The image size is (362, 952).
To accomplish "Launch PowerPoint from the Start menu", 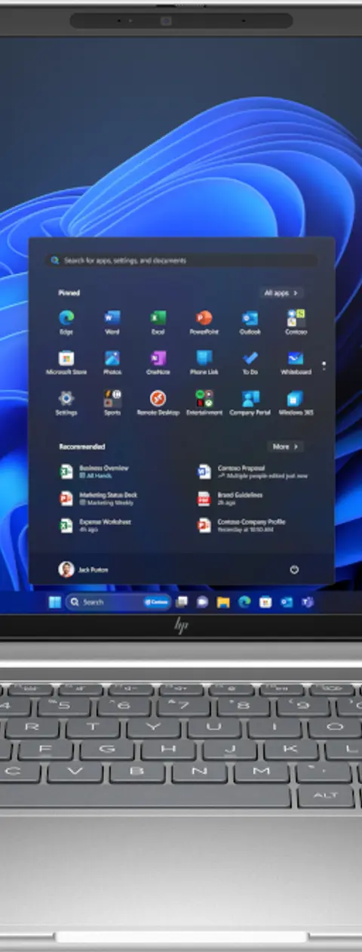I will click(x=204, y=322).
